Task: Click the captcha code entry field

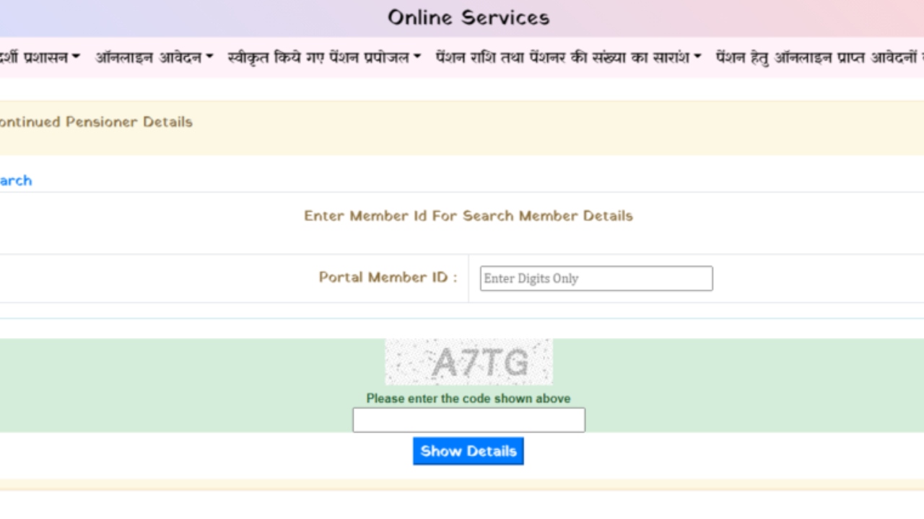Action: tap(468, 420)
